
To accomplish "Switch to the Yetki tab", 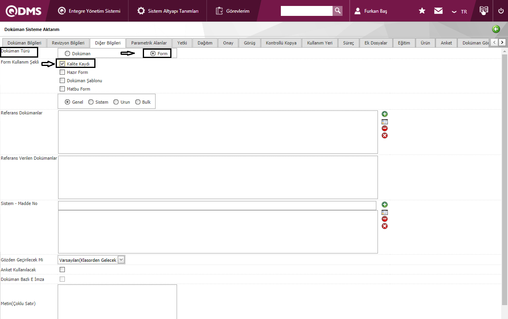I will (182, 43).
